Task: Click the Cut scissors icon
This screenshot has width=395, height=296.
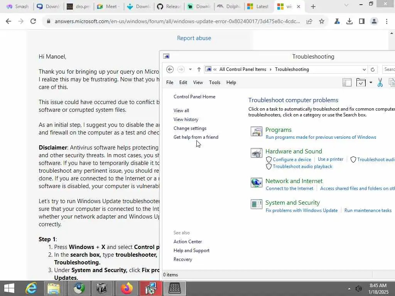Action: click(380, 82)
